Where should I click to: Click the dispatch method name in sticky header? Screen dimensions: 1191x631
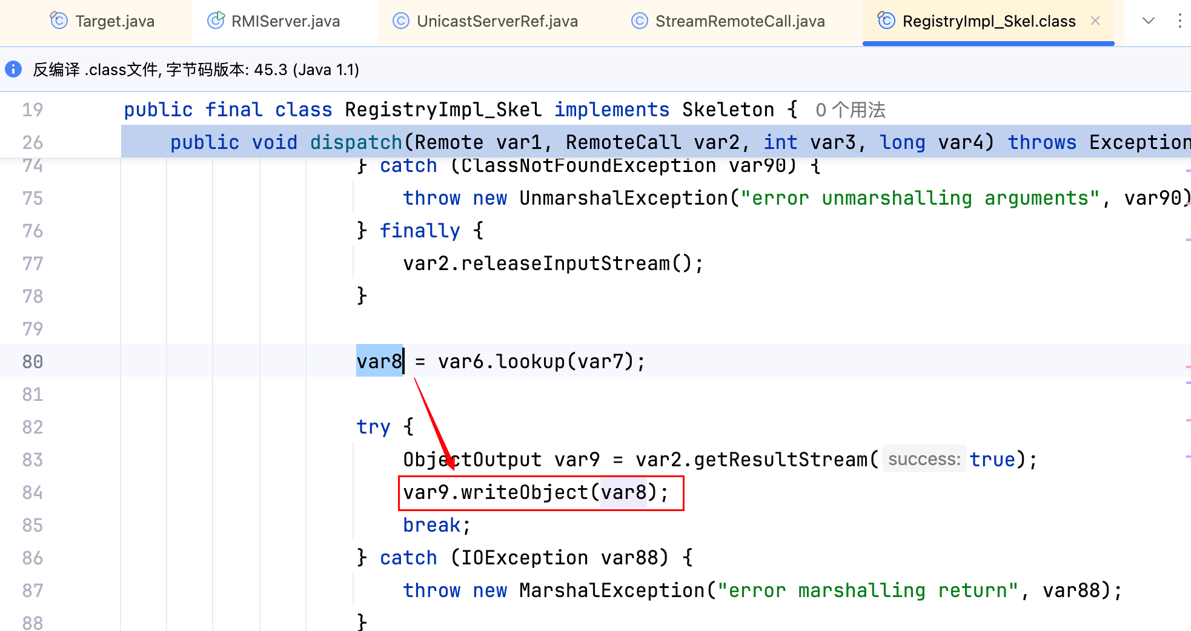(x=356, y=142)
